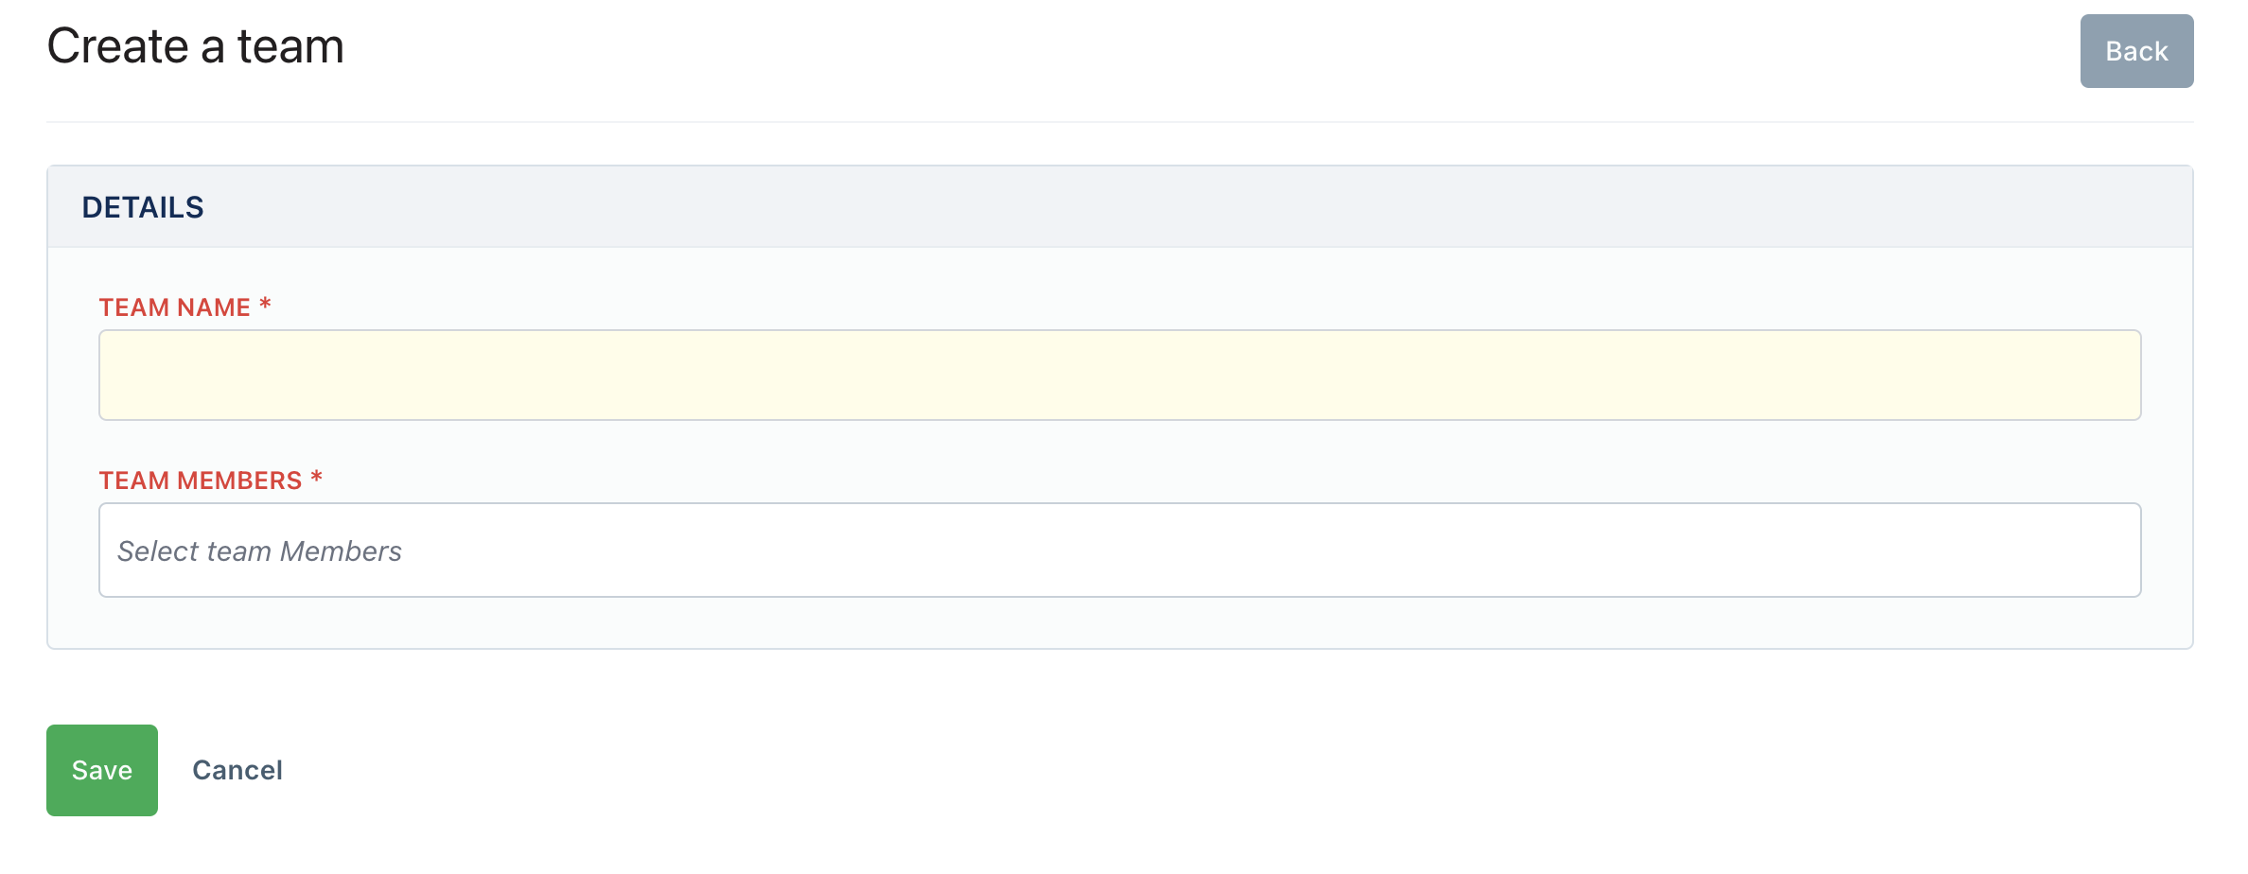
Task: Click inside the DETAILS panel body
Action: (x=1120, y=447)
